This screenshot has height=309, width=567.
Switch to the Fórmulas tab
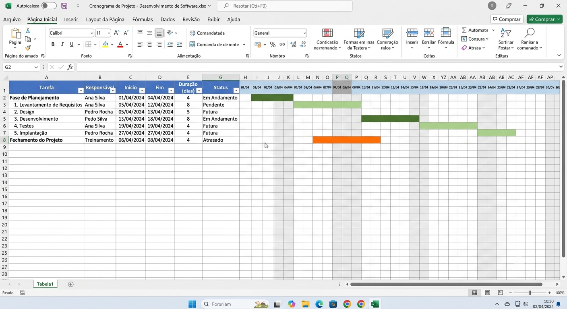click(x=143, y=19)
